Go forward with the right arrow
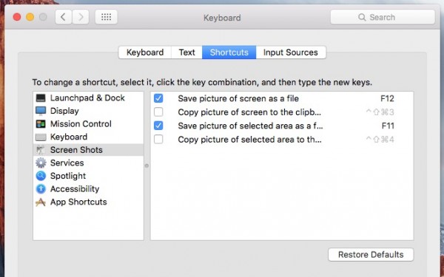The width and height of the screenshot is (444, 277). [81, 17]
